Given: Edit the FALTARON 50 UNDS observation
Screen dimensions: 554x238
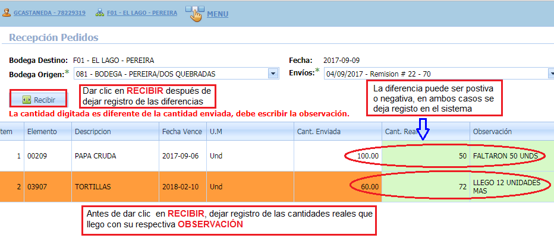Looking at the screenshot, I should [512, 156].
